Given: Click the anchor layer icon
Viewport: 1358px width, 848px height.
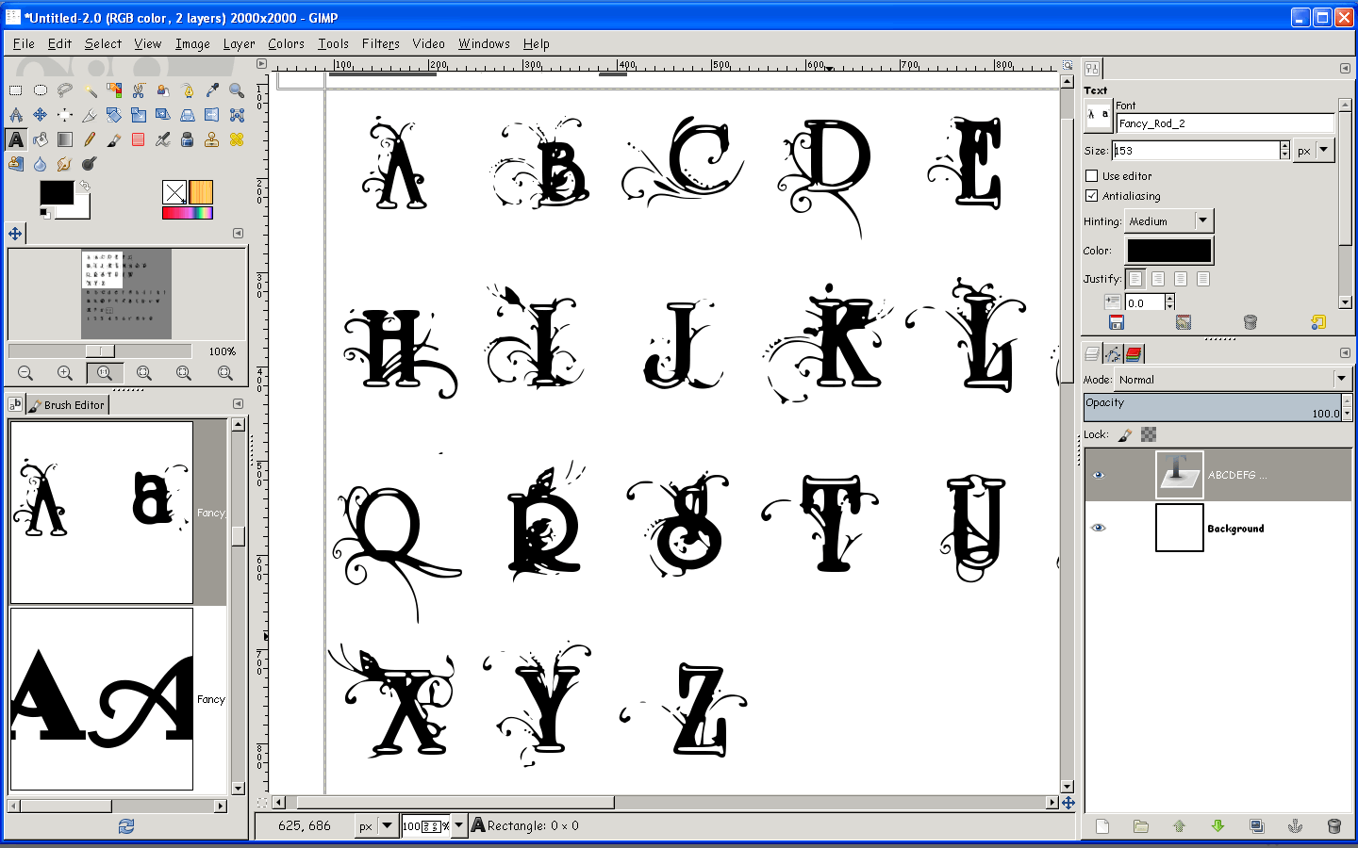Looking at the screenshot, I should coord(1295,826).
